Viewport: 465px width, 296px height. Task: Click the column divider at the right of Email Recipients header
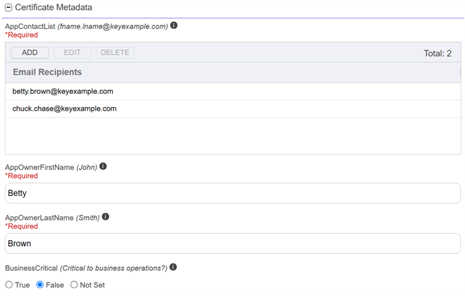tap(459, 72)
